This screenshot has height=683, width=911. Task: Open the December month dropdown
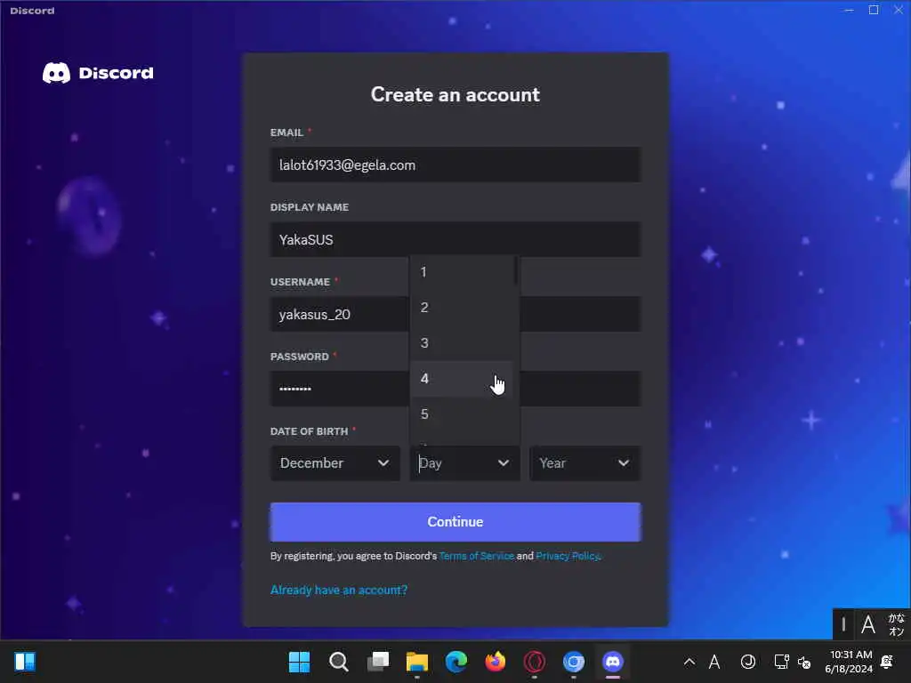(335, 462)
